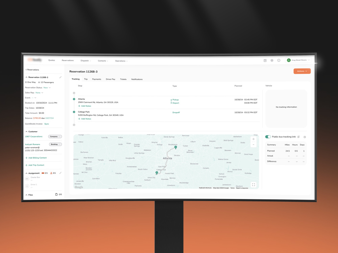Toggle Public bus tracking link switch
The image size is (338, 253).
[268, 137]
